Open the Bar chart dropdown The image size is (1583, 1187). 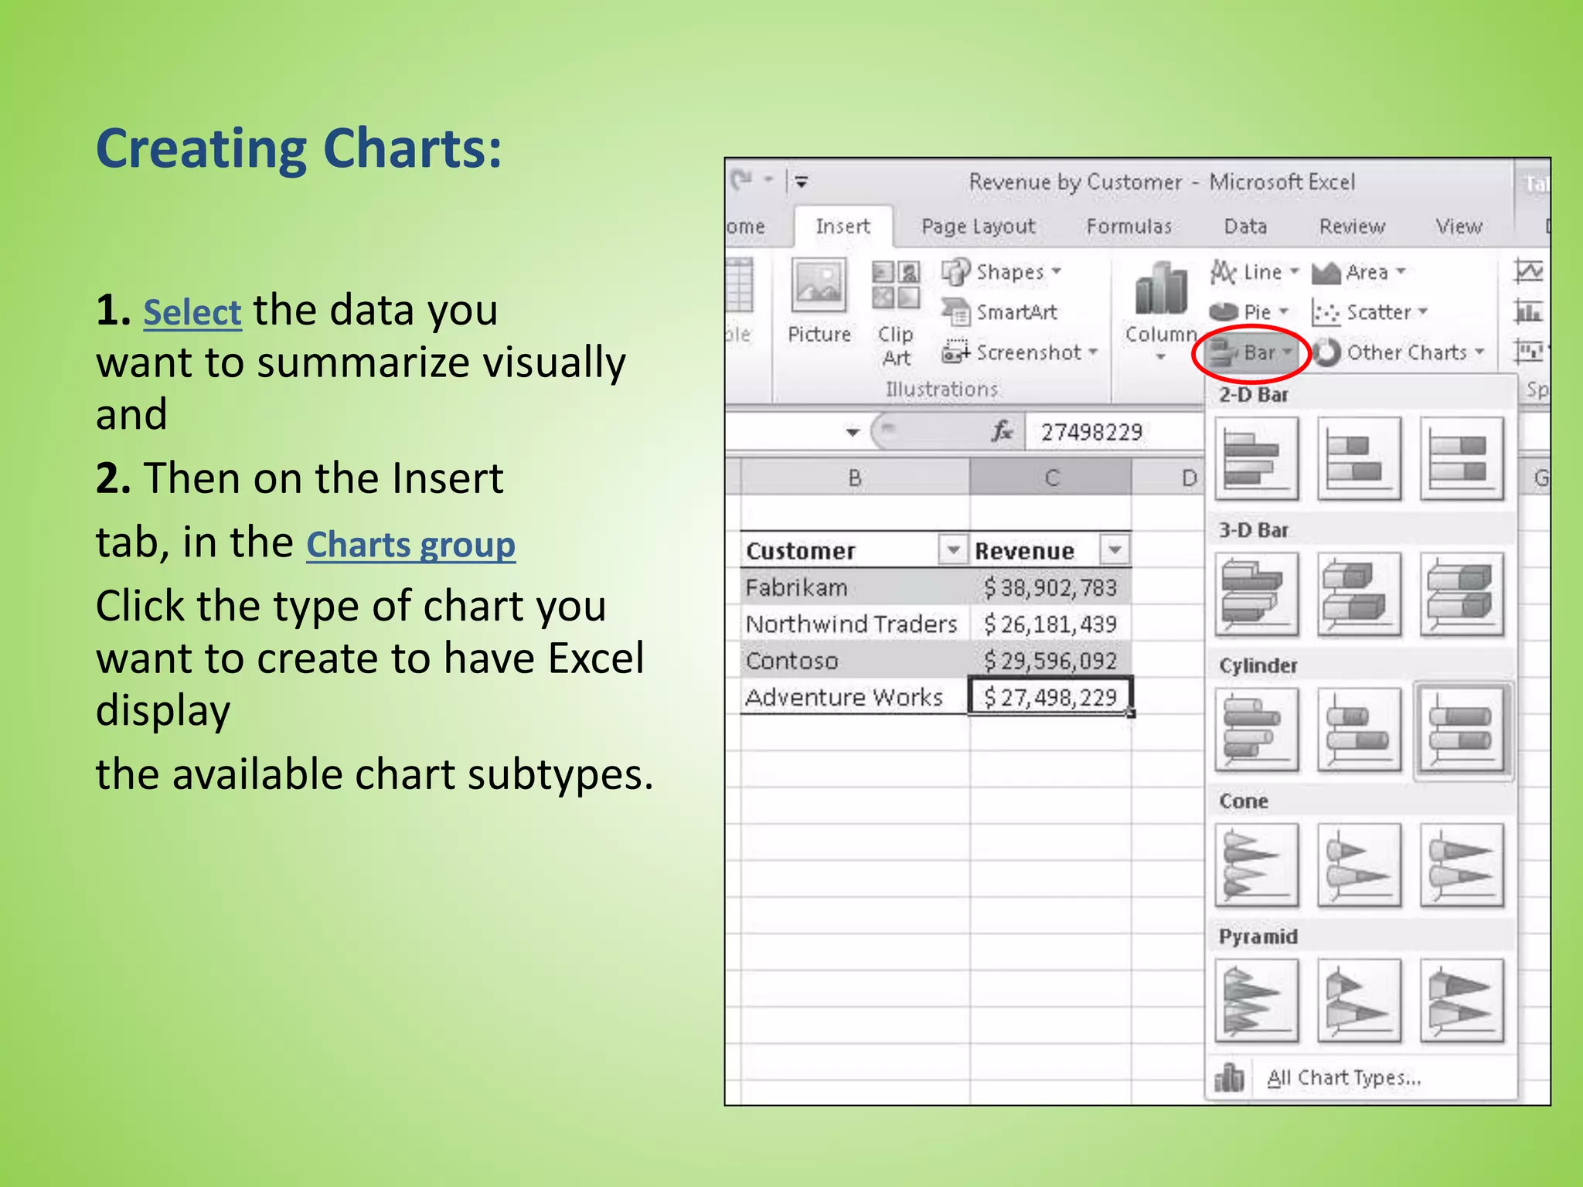[1251, 353]
